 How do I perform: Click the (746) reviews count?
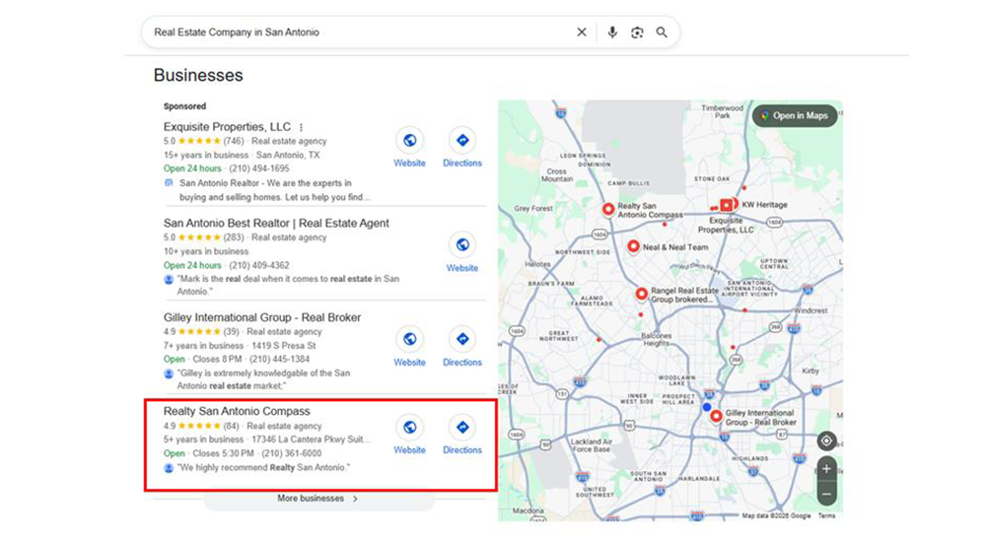[x=234, y=142]
